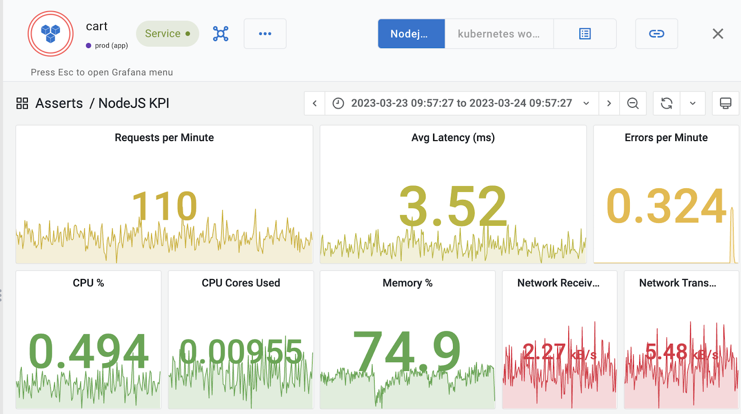Open the Memory % panel title
Screen dimensions: 741x414
coord(407,283)
